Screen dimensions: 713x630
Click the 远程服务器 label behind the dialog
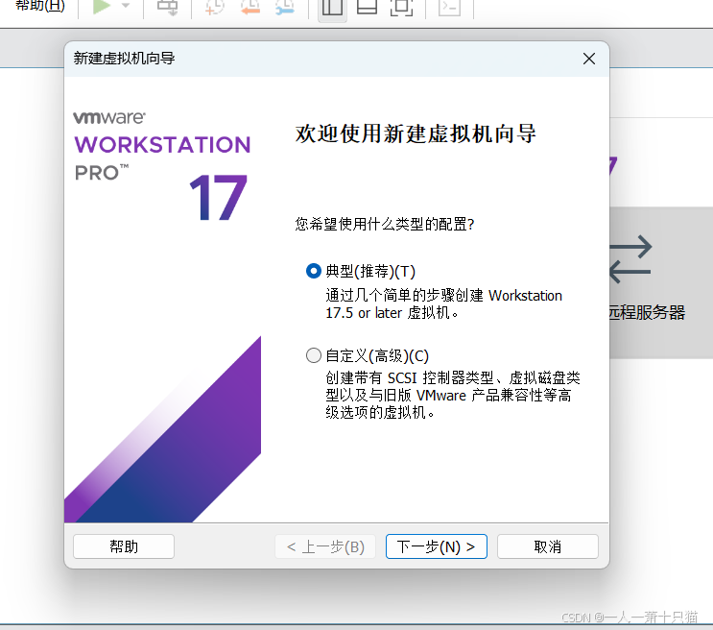(x=647, y=313)
